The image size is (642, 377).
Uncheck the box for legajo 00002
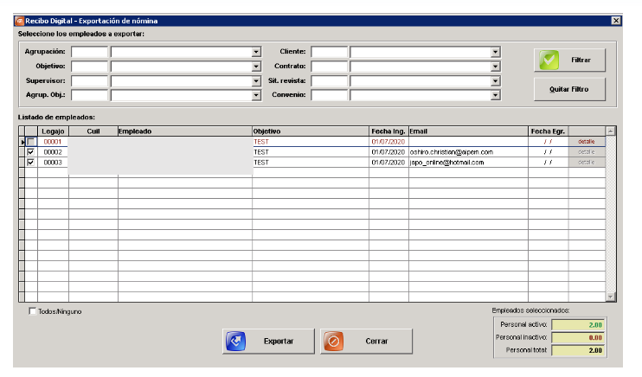click(x=30, y=152)
